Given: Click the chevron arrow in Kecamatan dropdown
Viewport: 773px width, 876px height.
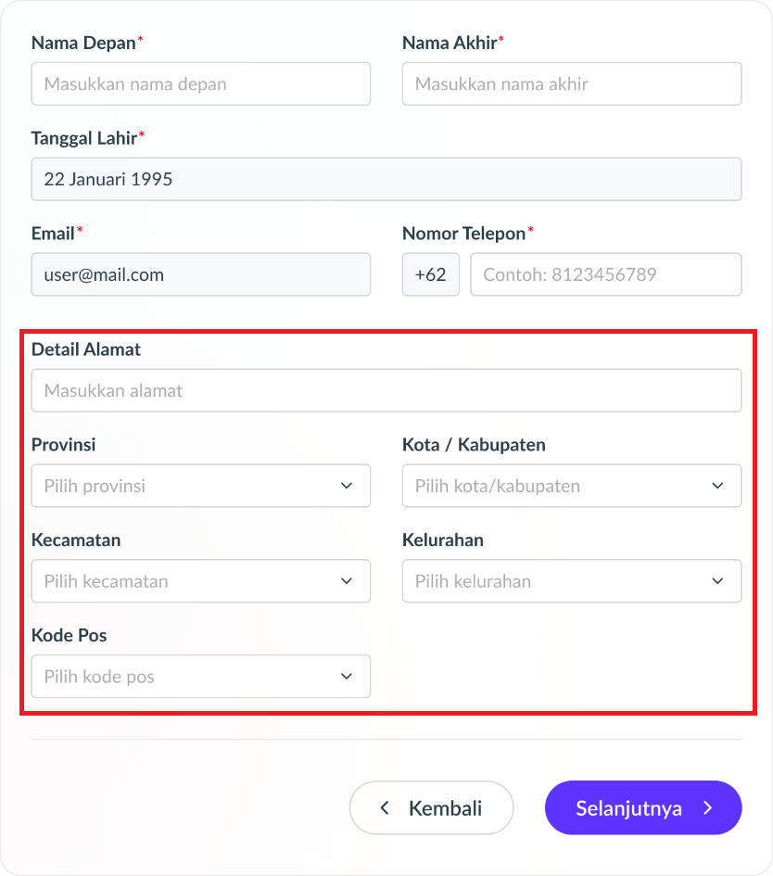Looking at the screenshot, I should coord(347,581).
